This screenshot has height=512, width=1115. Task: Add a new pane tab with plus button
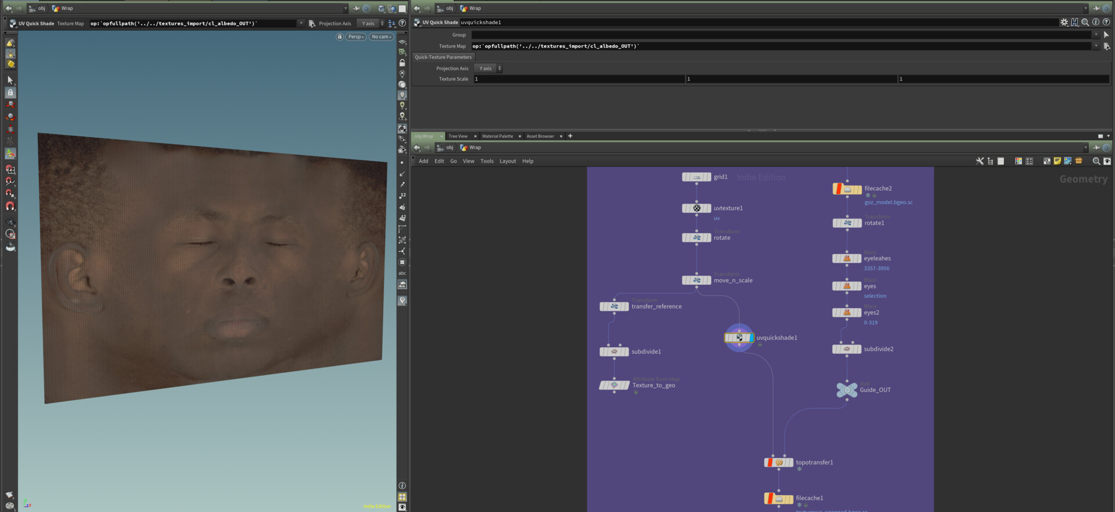[570, 136]
